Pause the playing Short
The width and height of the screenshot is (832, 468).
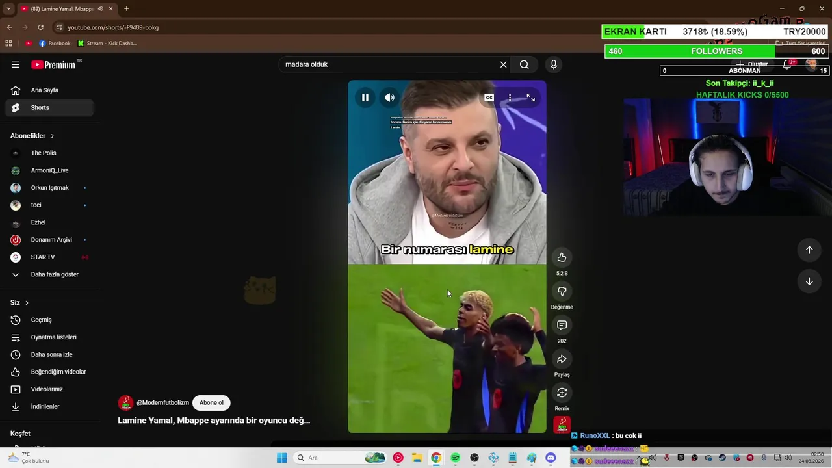tap(365, 97)
